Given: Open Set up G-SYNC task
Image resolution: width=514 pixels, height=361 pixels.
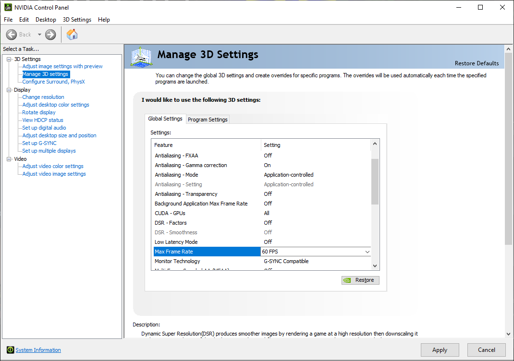Looking at the screenshot, I should click(39, 143).
